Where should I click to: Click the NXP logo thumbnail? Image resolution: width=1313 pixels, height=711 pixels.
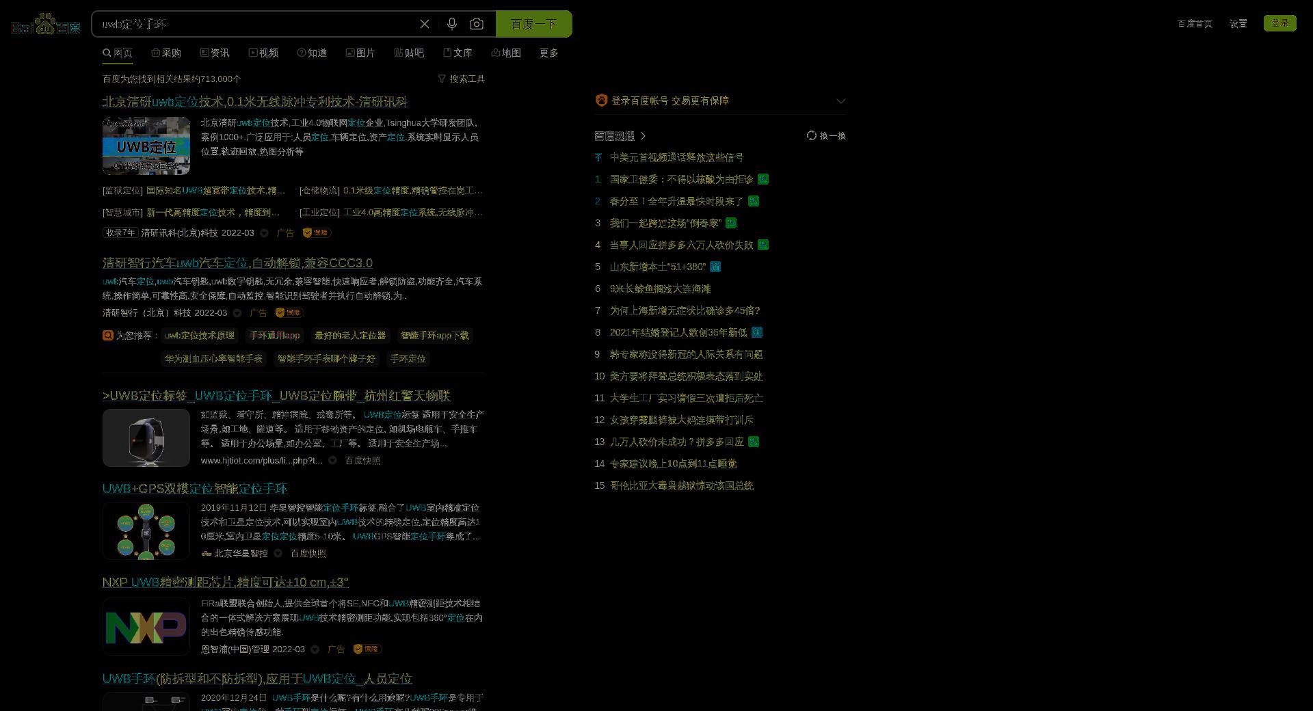tap(146, 627)
